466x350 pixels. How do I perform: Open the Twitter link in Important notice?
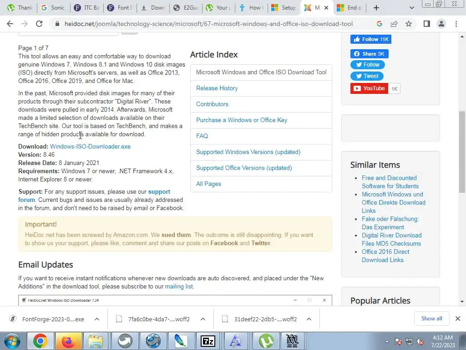click(261, 243)
